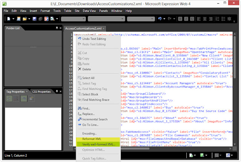Click first Tag Properties categorized view icon
This screenshot has width=241, height=162.
click(9, 98)
